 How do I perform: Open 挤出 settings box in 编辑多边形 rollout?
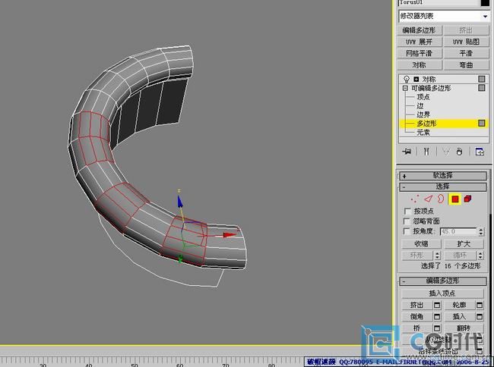pyautogui.click(x=437, y=305)
